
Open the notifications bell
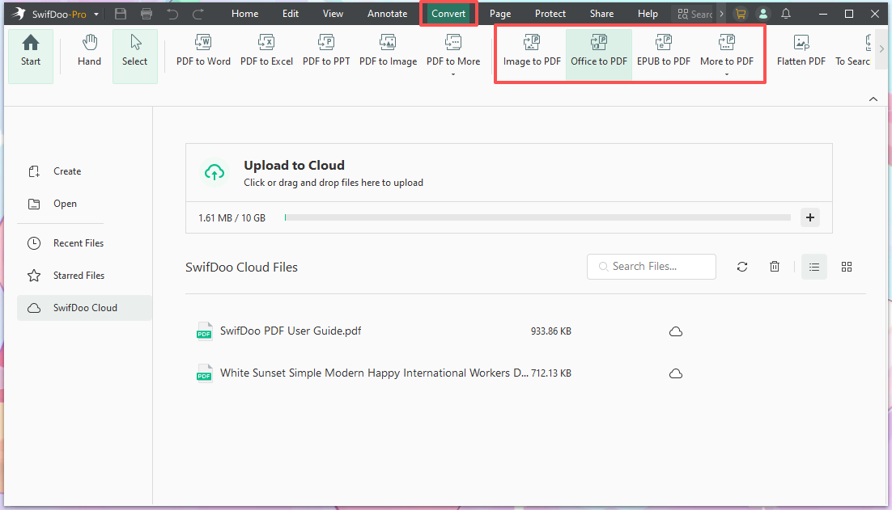click(785, 13)
